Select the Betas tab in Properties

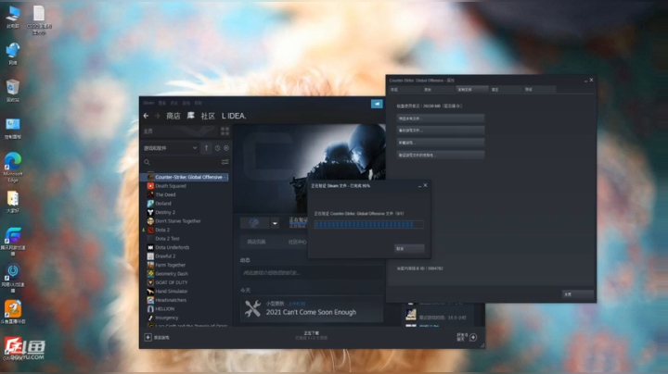click(540, 90)
